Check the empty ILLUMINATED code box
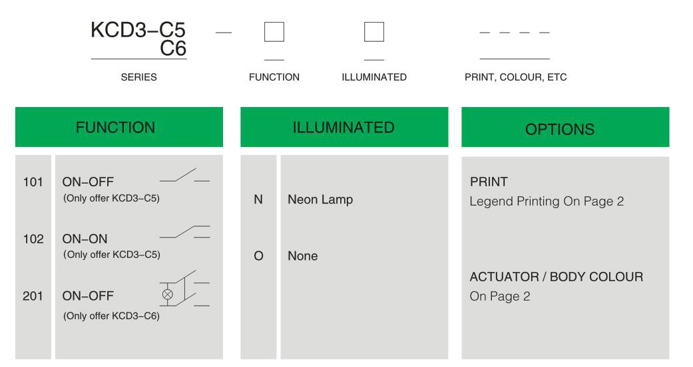The height and width of the screenshot is (367, 693). 374,32
